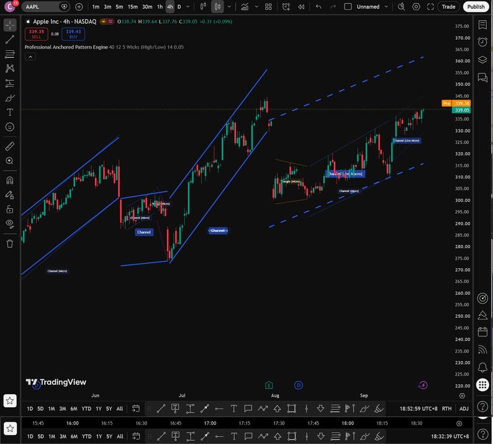493x444 pixels.
Task: Click the dividend D marker on time axis
Action: coord(299,385)
